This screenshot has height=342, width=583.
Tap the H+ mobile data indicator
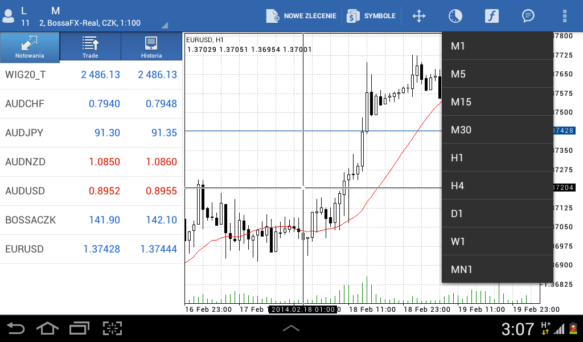click(545, 328)
